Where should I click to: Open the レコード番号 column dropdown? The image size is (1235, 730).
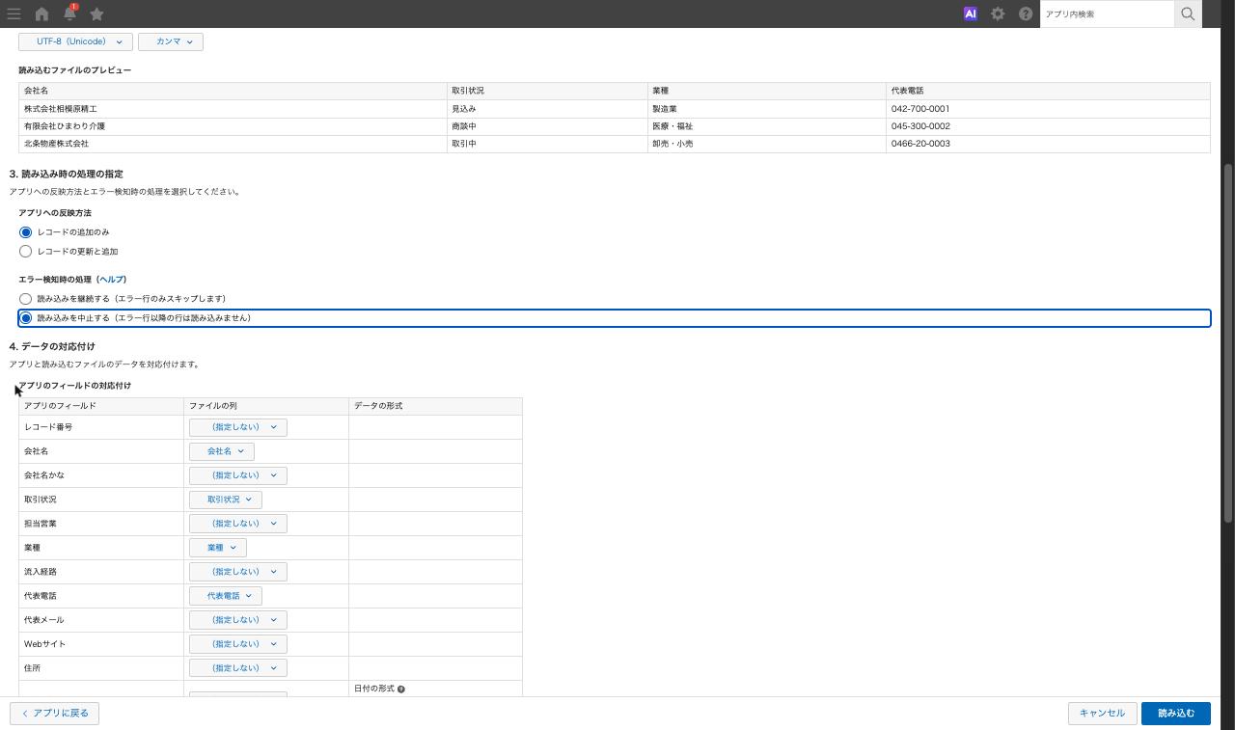tap(238, 427)
